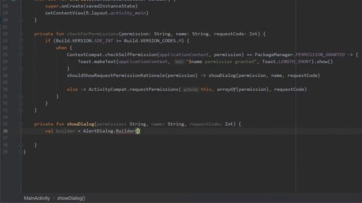Select the checkSelfPermission method call

[x=131, y=55]
